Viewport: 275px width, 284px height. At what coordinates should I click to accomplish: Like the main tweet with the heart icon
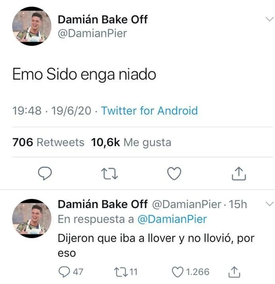pos(174,173)
